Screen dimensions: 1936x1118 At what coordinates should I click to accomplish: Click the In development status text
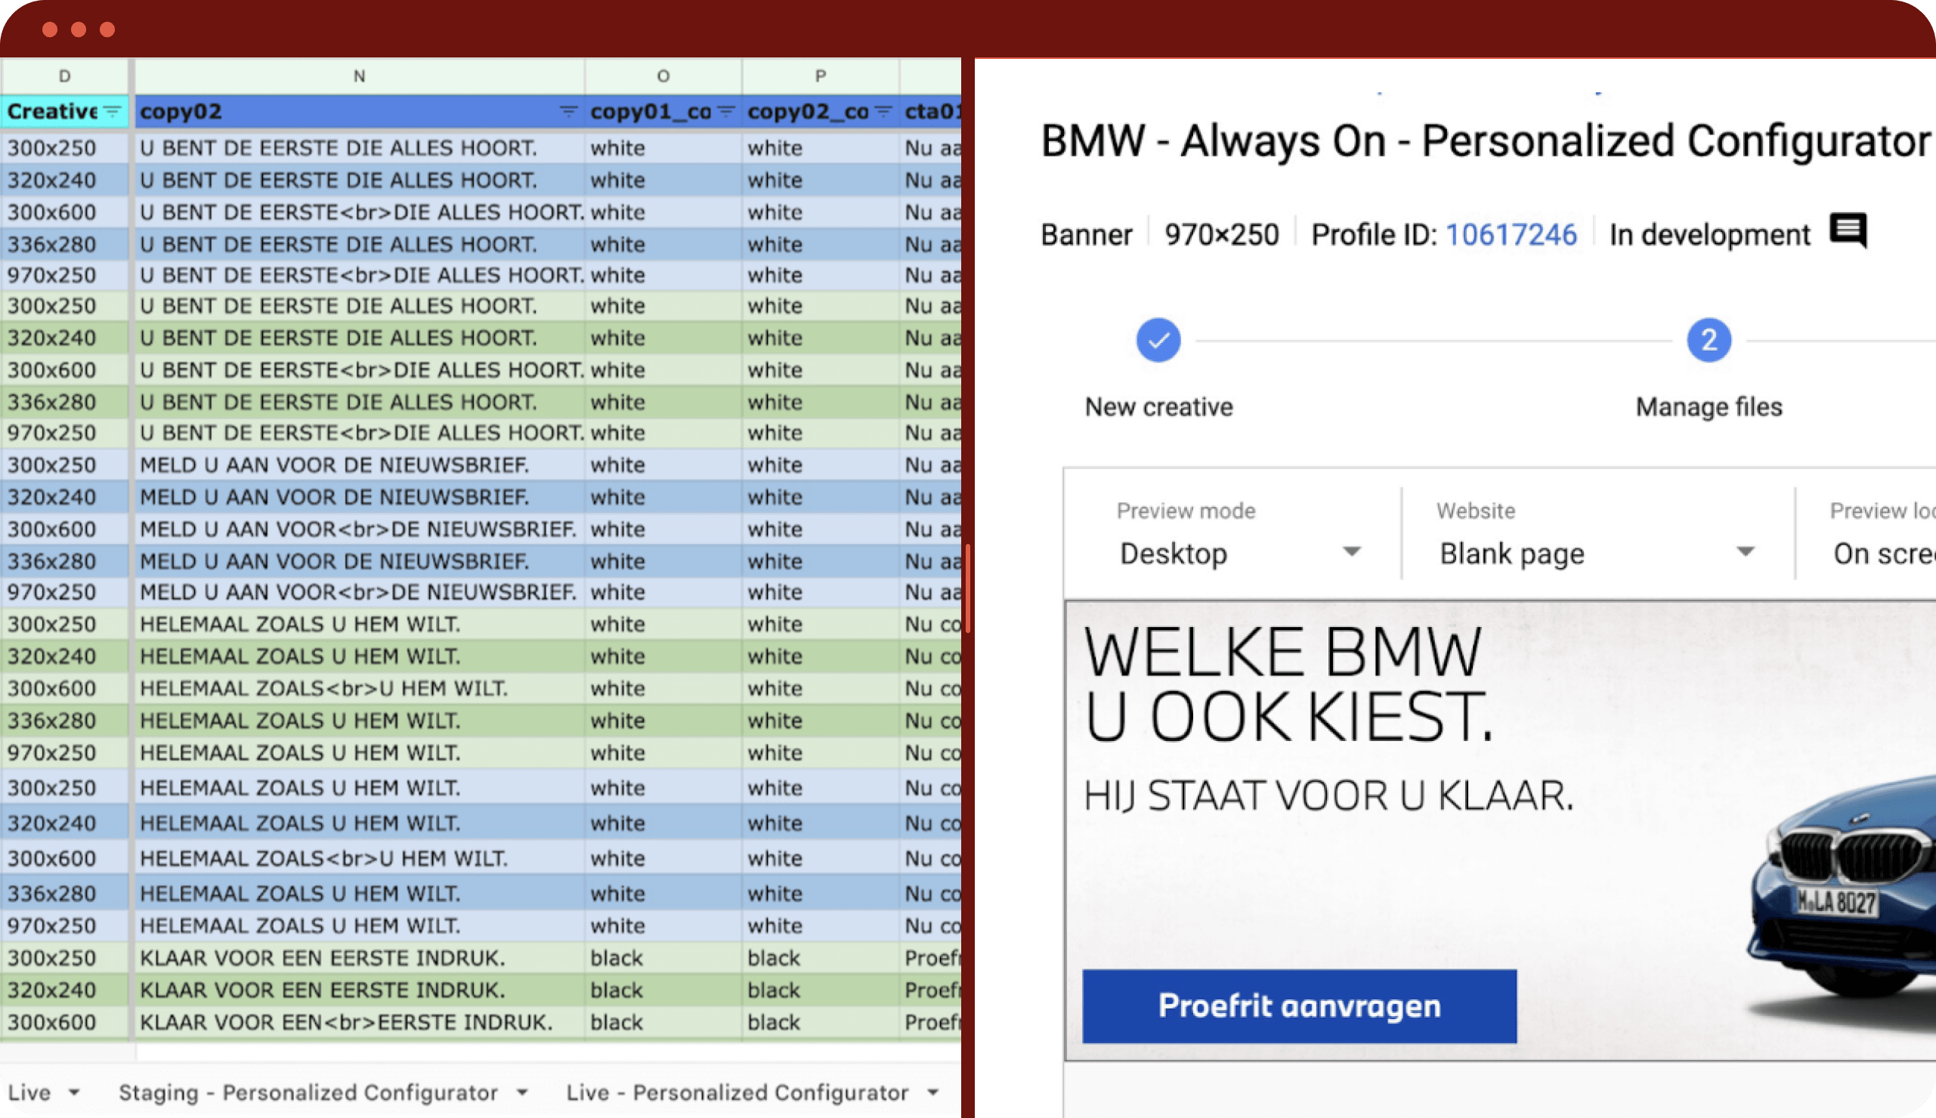coord(1709,234)
